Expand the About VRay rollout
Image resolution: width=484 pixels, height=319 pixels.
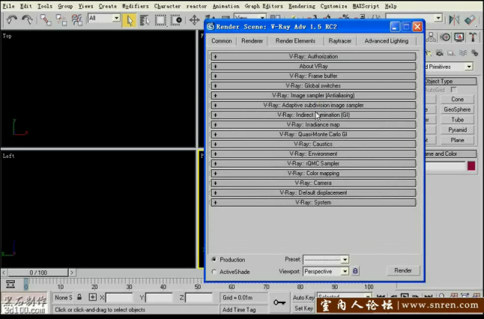[x=313, y=66]
